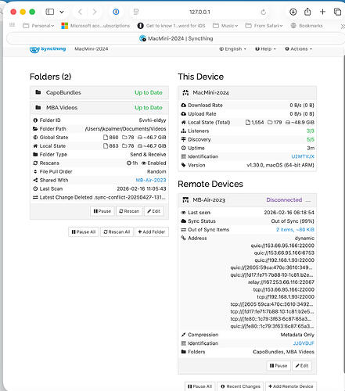Reload the page with the refresh icon
The image size is (345, 391).
coord(264,12)
